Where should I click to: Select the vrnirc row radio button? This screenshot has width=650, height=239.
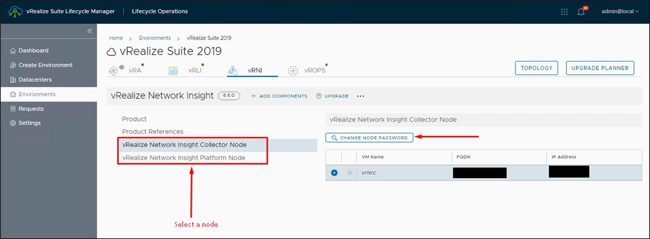[x=334, y=173]
